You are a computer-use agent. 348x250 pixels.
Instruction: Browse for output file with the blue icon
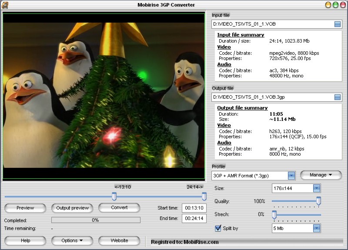pyautogui.click(x=338, y=97)
